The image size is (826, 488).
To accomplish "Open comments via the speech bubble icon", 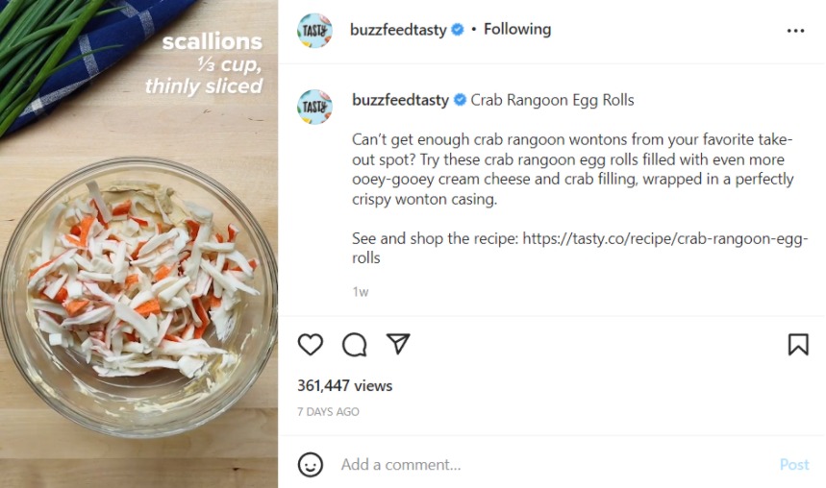I will [x=354, y=345].
